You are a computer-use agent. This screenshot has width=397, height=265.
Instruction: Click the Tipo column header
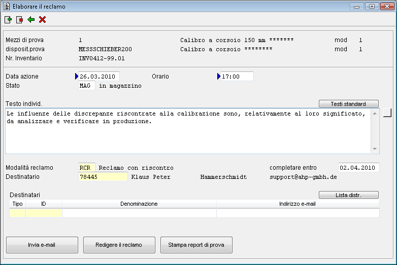(x=17, y=204)
